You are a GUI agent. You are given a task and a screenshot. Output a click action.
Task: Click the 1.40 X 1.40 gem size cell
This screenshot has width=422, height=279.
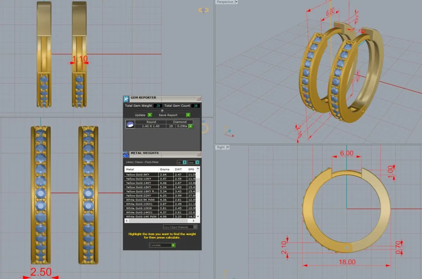click(x=151, y=126)
